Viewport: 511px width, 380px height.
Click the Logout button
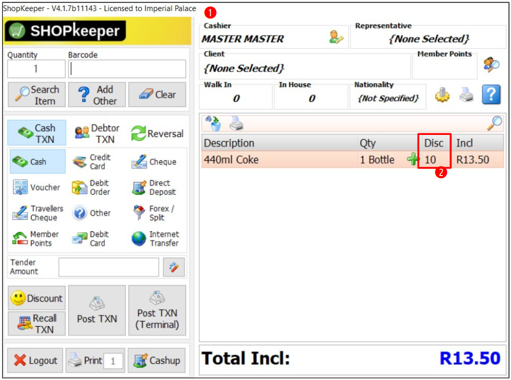35,360
